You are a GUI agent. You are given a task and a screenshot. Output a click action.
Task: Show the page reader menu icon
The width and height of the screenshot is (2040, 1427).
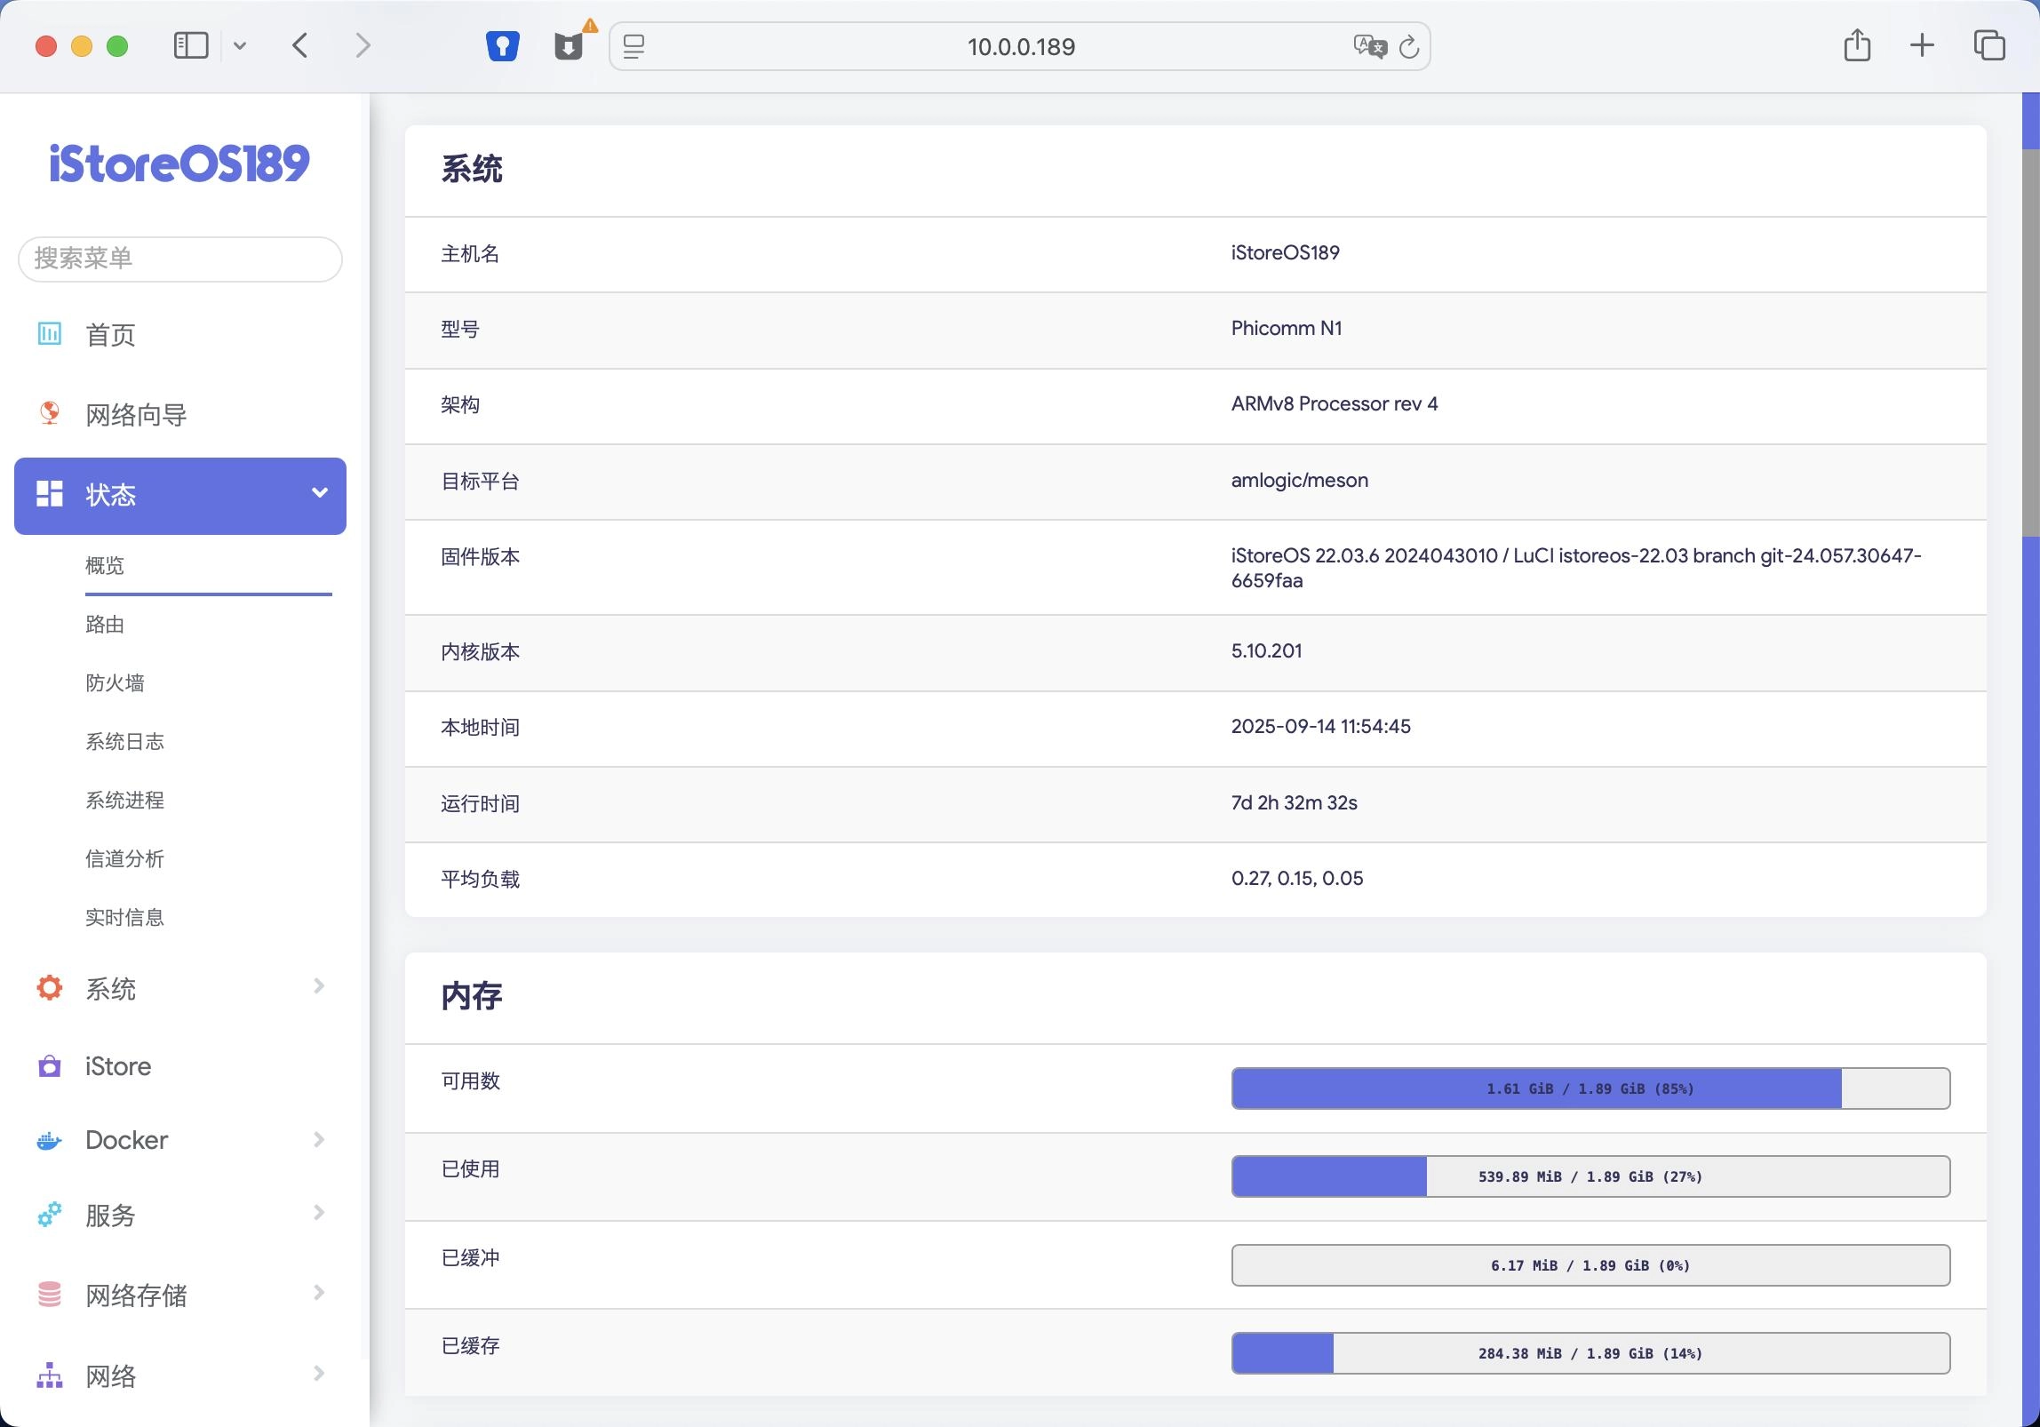tap(634, 46)
